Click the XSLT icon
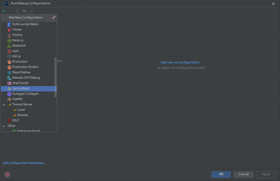The image size is (280, 181). (9, 121)
